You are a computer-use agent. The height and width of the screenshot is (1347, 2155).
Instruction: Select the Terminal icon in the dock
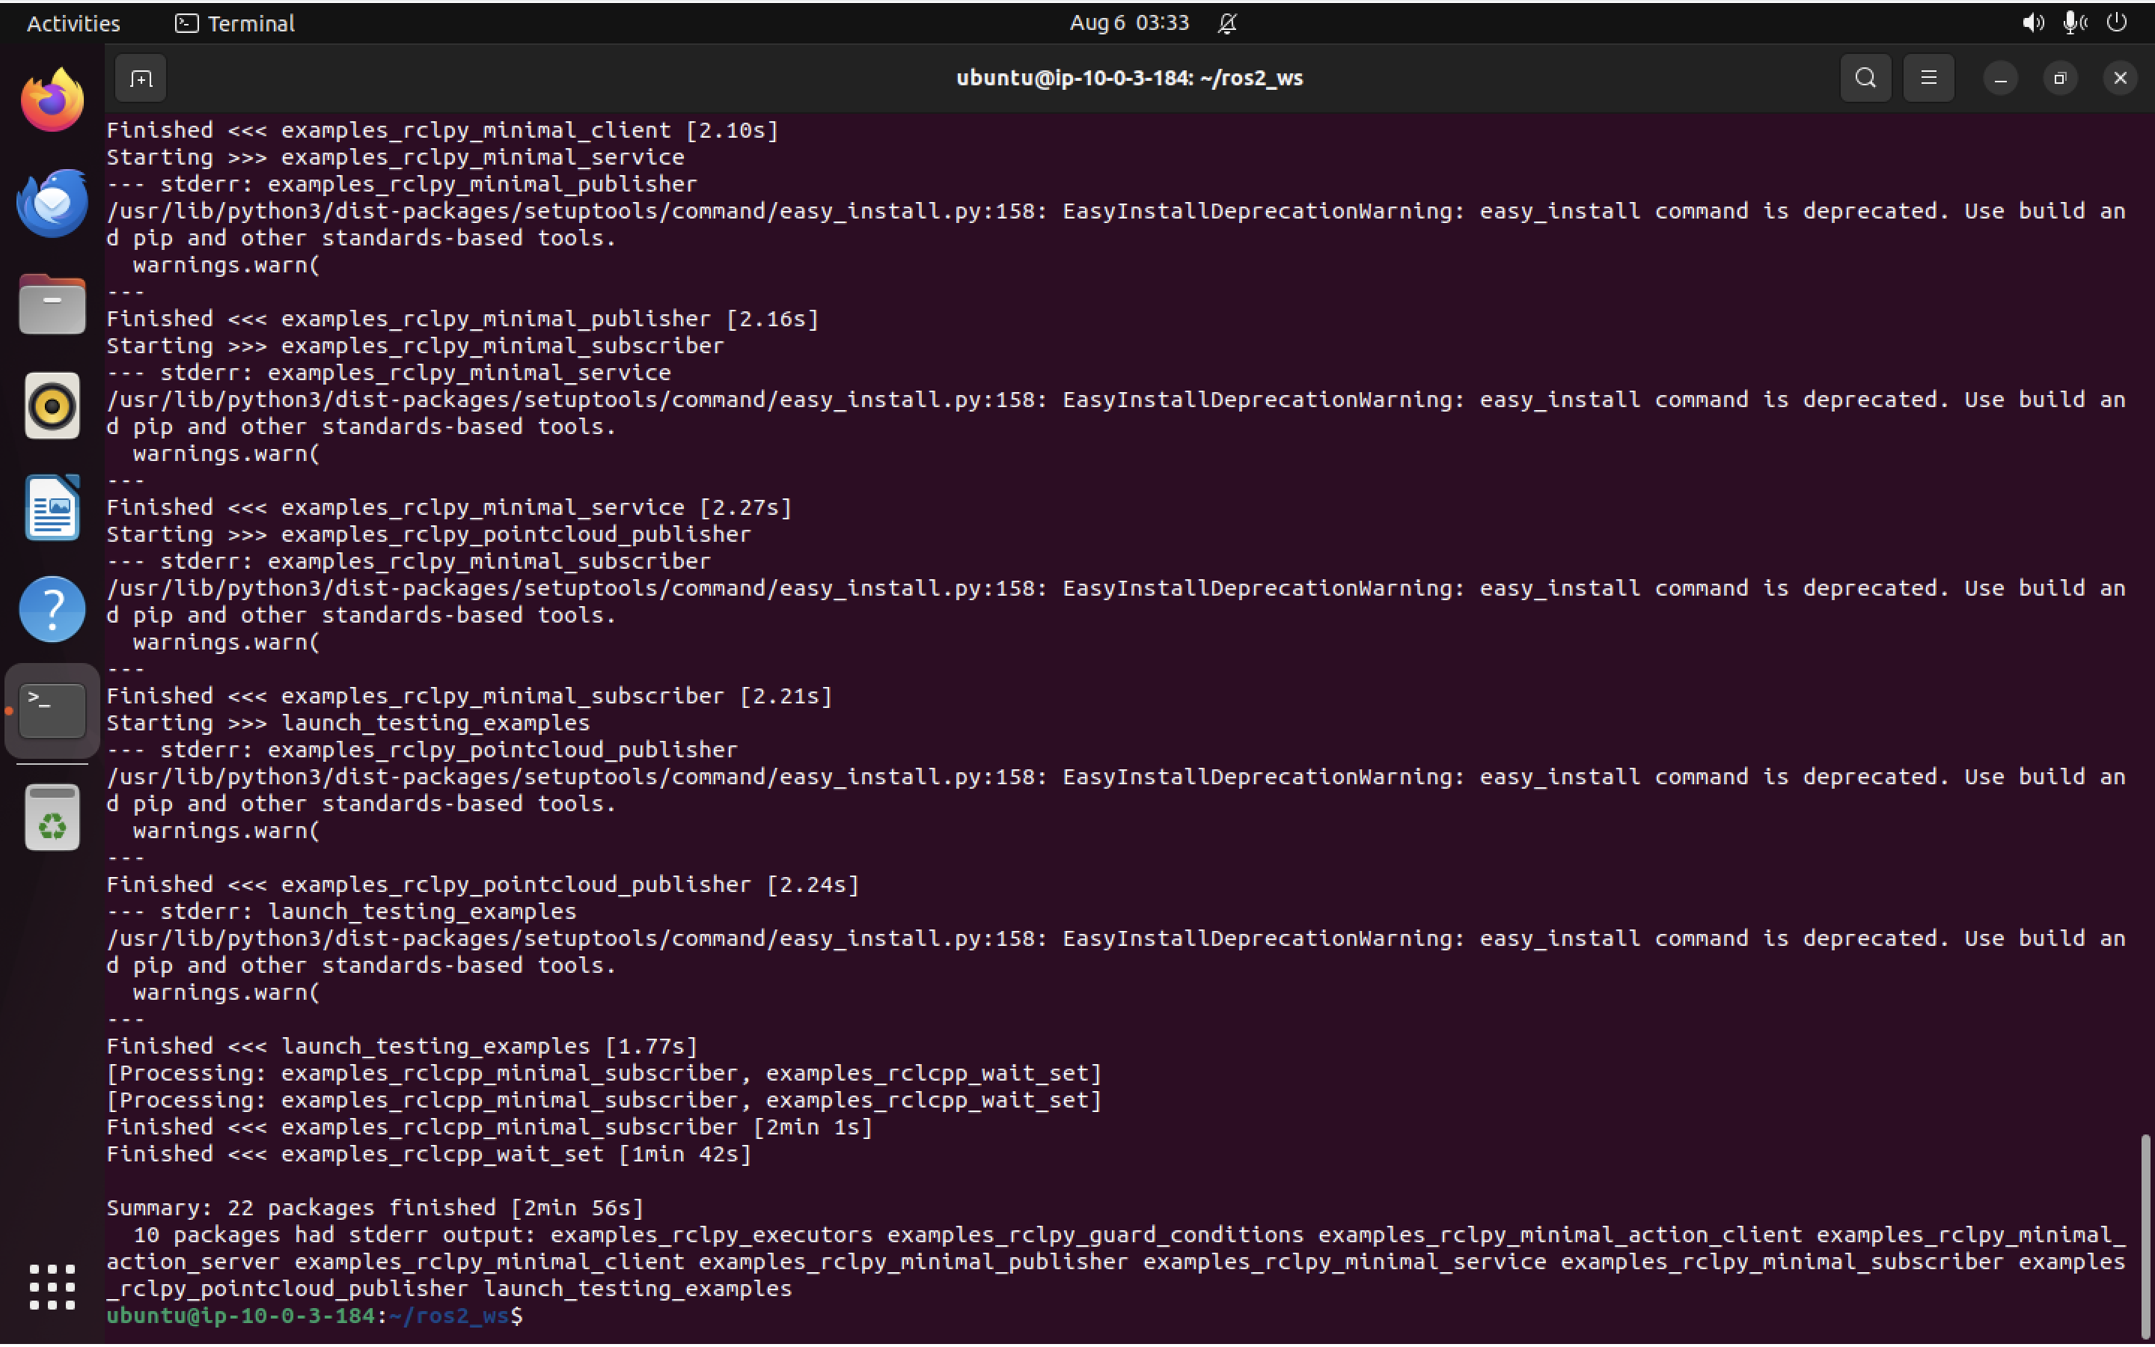[x=51, y=710]
